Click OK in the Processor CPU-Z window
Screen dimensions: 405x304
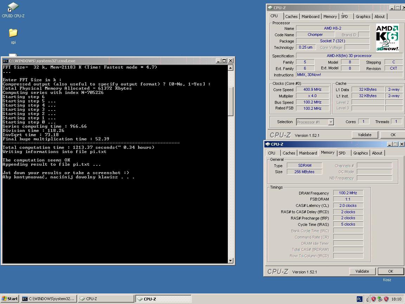(393, 135)
